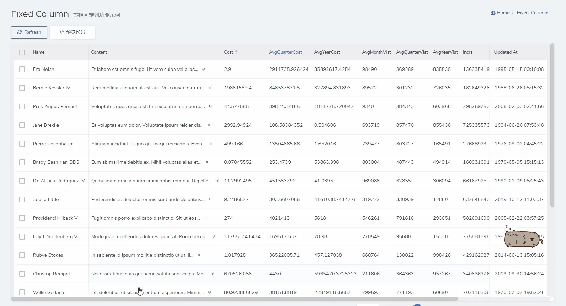Expand Pierre Rosenbaum's content text
This screenshot has height=306, width=566.
click(211, 144)
